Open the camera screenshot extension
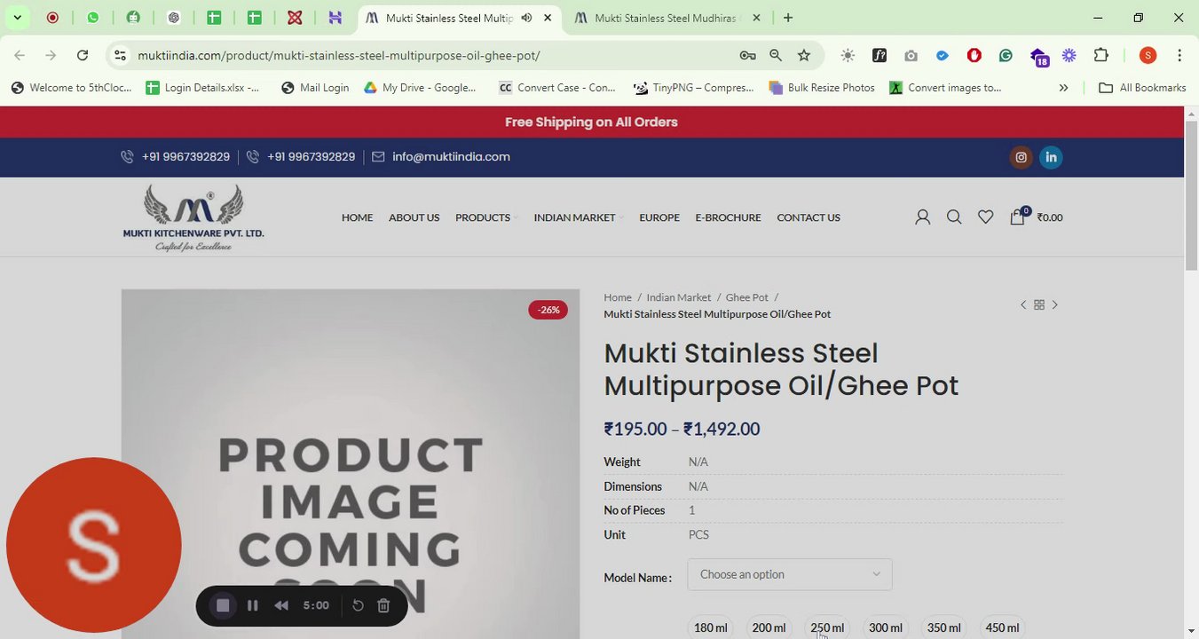Screen dimensions: 1199x639 911,55
